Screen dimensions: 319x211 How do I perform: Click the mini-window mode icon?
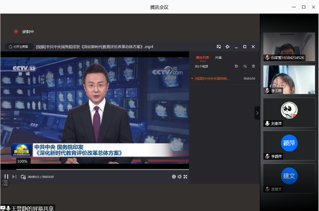tap(219, 47)
